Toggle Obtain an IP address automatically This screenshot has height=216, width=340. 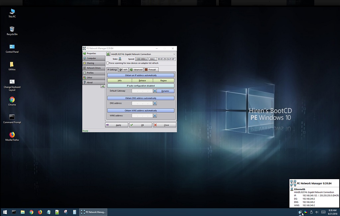[141, 75]
